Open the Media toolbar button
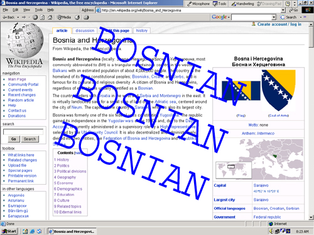314x235 pixels. [x=64, y=18]
